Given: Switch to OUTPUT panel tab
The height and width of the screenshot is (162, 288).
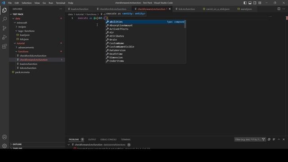Looking at the screenshot, I should click(x=92, y=139).
